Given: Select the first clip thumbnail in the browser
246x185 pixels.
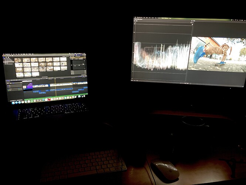Looking at the screenshot, I should [18, 60].
